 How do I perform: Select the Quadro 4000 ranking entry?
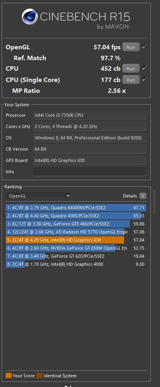(76, 216)
